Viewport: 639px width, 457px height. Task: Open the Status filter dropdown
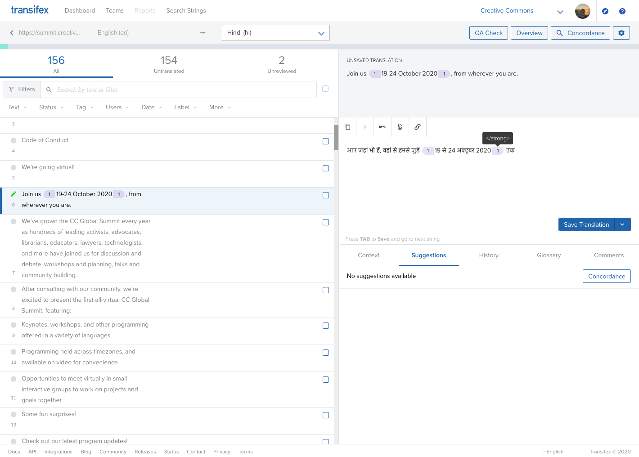(x=50, y=107)
